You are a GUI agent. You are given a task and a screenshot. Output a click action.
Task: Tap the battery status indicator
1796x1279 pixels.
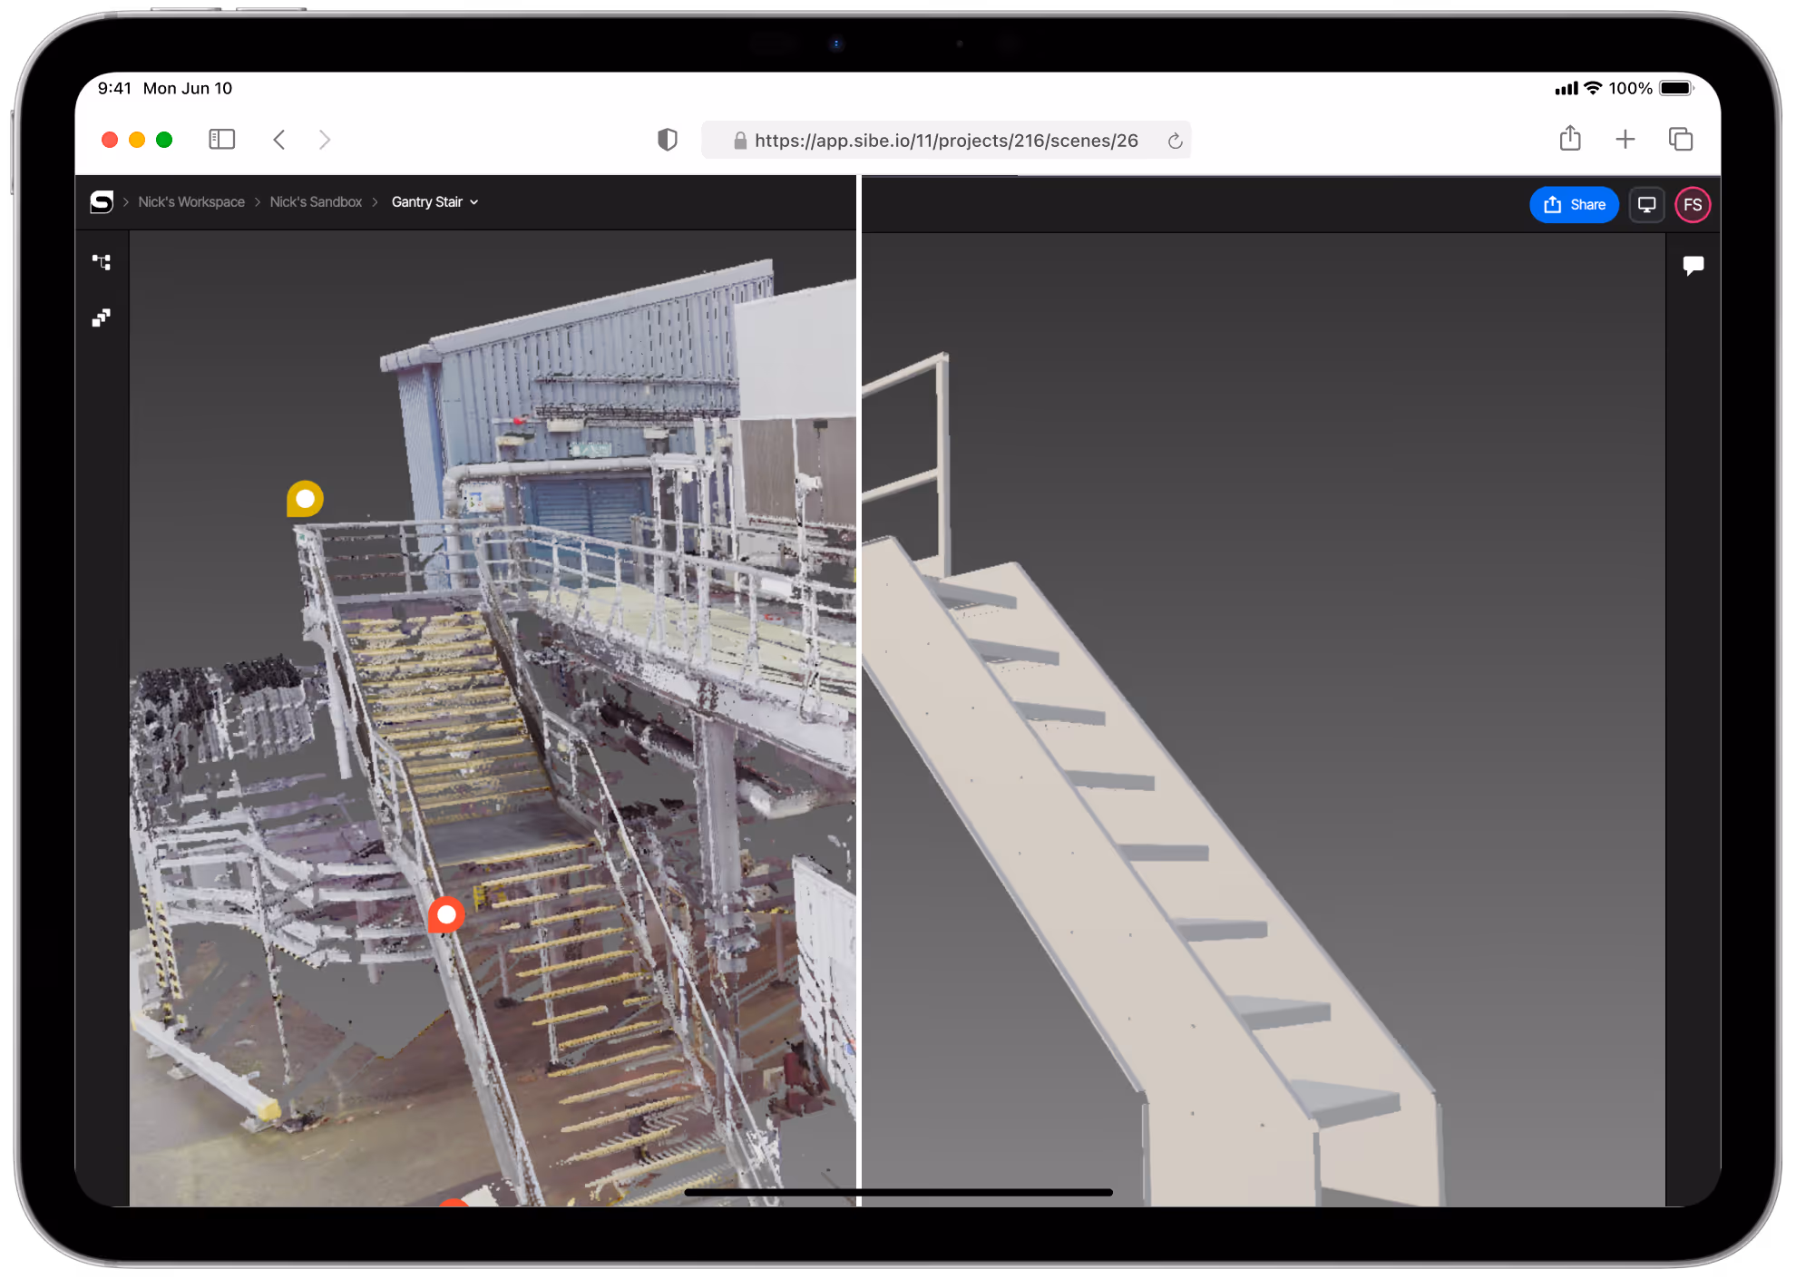(x=1676, y=88)
